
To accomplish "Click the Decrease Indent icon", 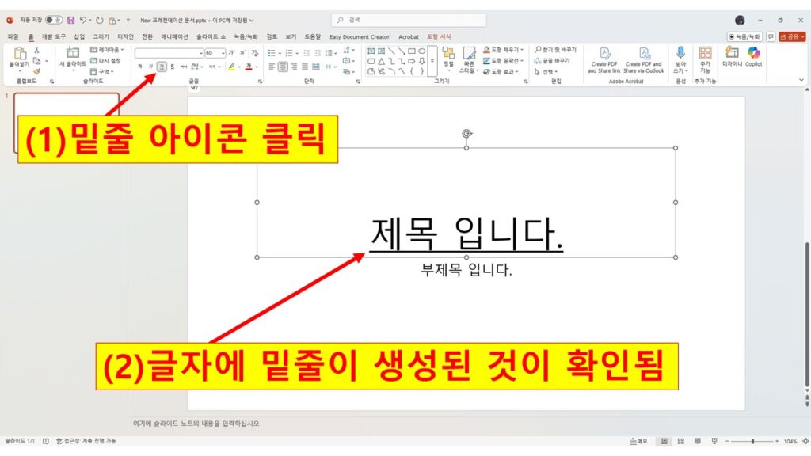I will [x=307, y=53].
